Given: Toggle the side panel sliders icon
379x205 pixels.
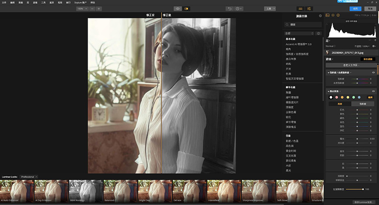Looking at the screenshot, I should (x=309, y=9).
